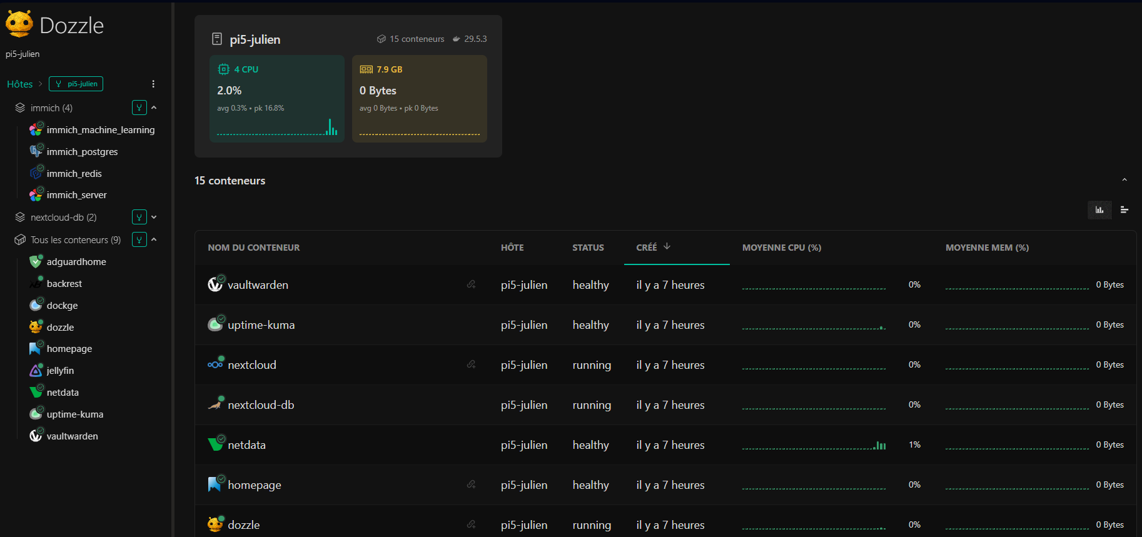The width and height of the screenshot is (1142, 537).
Task: Sort table by CRÉÉ column
Action: (654, 247)
